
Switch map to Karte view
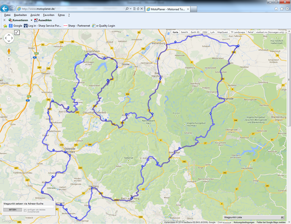pyautogui.click(x=175, y=32)
